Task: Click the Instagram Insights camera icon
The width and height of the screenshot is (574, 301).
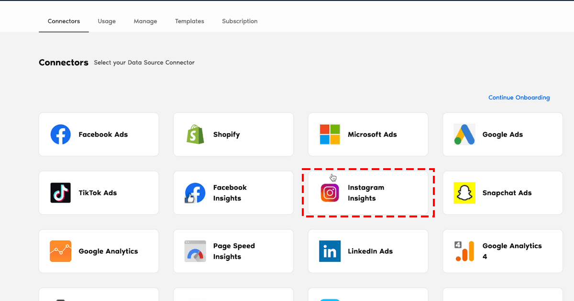Action: [x=330, y=193]
